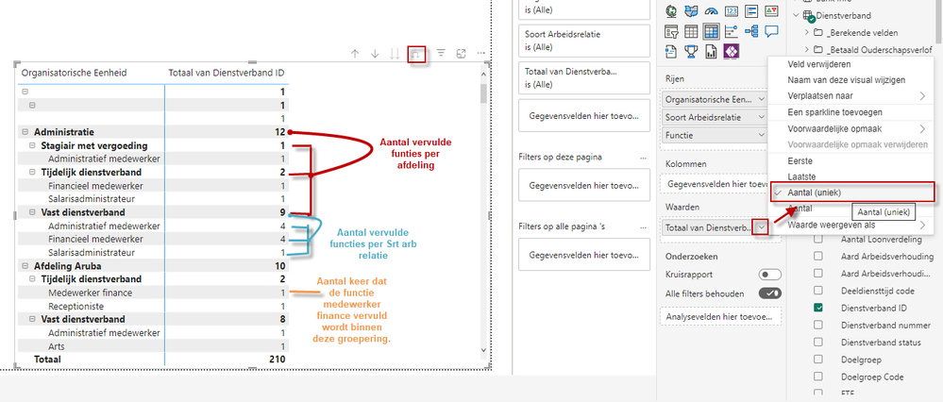Viewport: 943px width, 402px height.
Task: Expand the _Berekende velden folder
Action: pyautogui.click(x=807, y=32)
